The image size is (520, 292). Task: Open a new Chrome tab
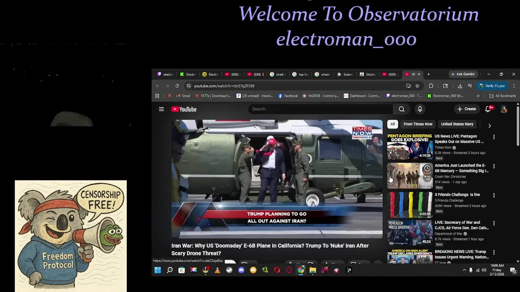click(x=429, y=74)
